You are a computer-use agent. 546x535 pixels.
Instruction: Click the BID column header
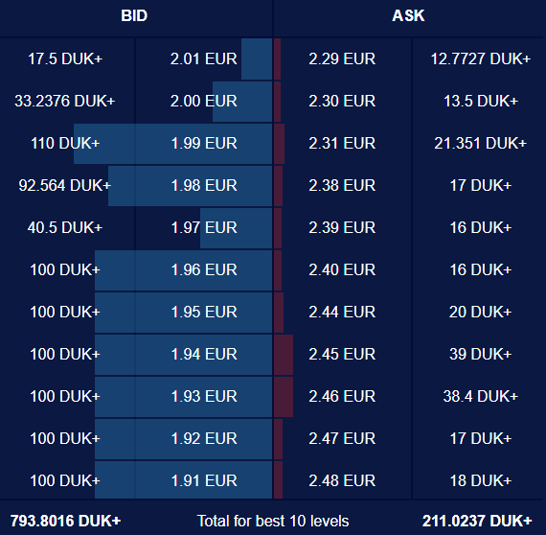[134, 15]
